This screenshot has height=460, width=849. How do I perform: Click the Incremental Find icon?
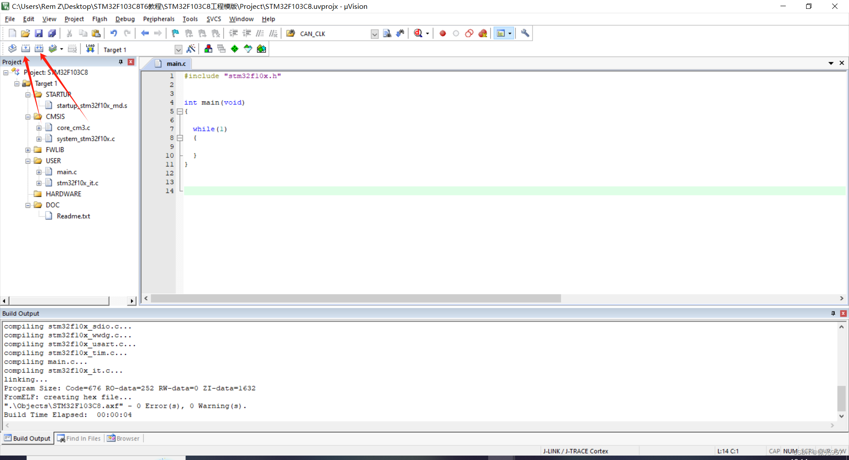coord(400,33)
